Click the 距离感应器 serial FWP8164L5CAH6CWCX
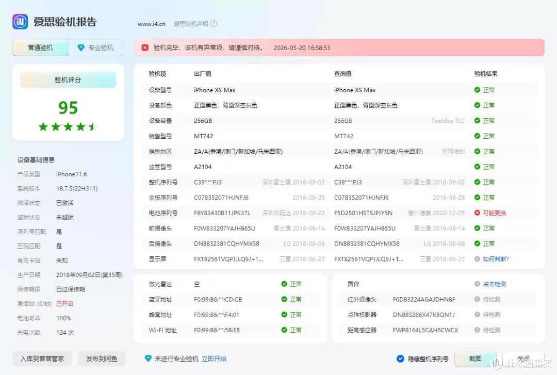This screenshot has height=375, width=557. 425,330
